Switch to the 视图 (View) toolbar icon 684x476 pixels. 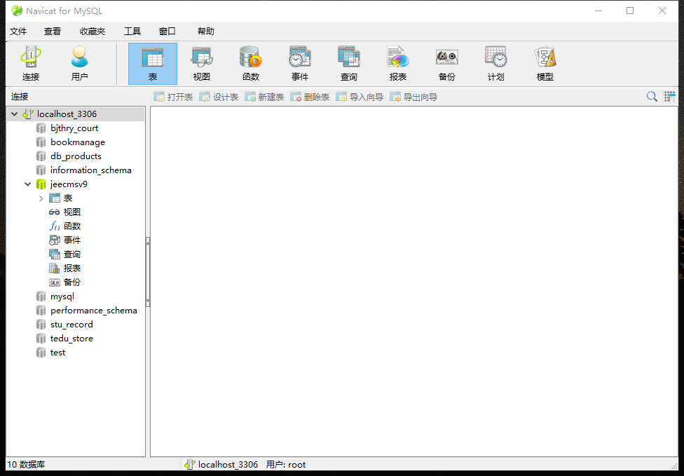coord(202,64)
